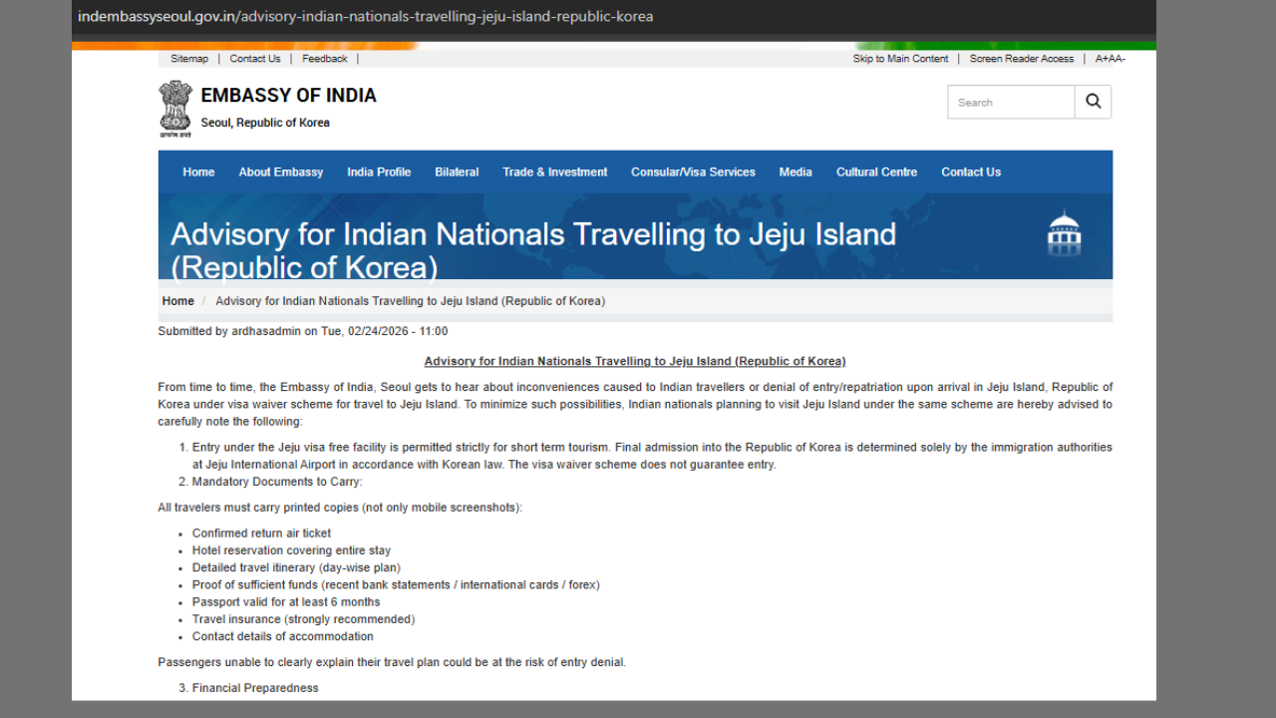The width and height of the screenshot is (1276, 718).
Task: Click the Indian national emblem logo
Action: point(175,108)
